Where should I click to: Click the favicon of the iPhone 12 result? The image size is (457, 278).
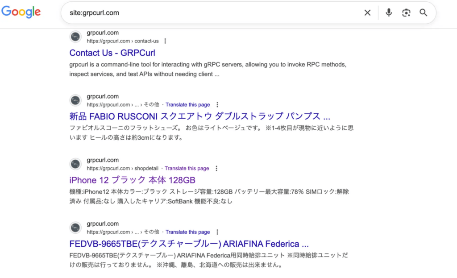pyautogui.click(x=75, y=164)
